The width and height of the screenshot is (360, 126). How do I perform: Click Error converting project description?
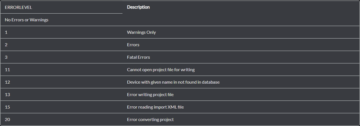[150, 120]
